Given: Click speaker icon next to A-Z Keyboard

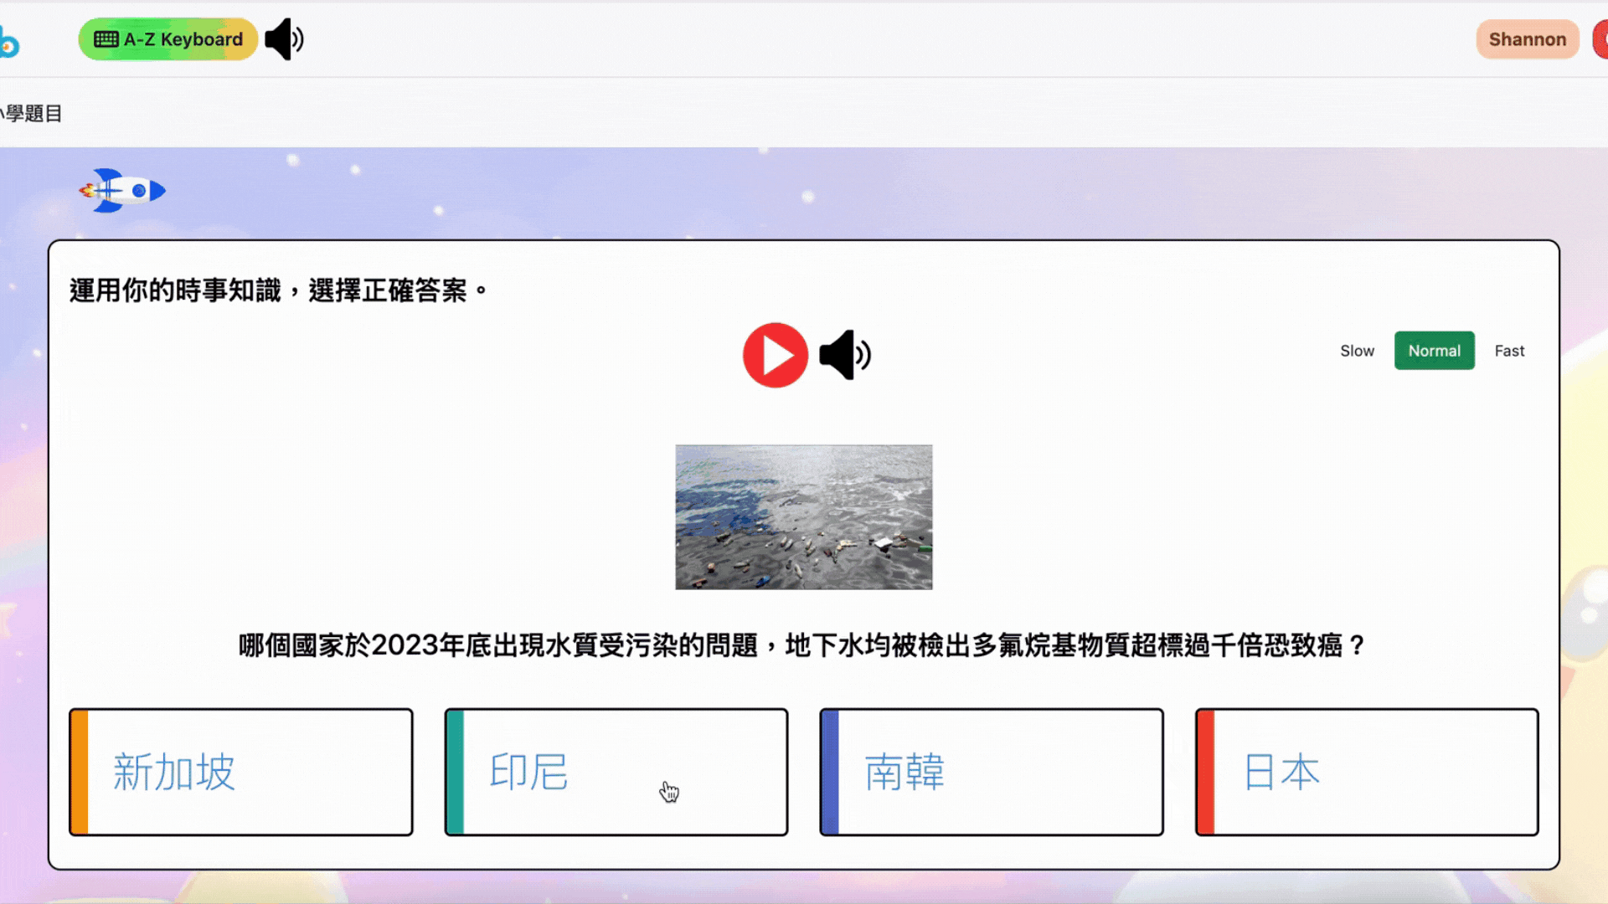Looking at the screenshot, I should coord(284,39).
